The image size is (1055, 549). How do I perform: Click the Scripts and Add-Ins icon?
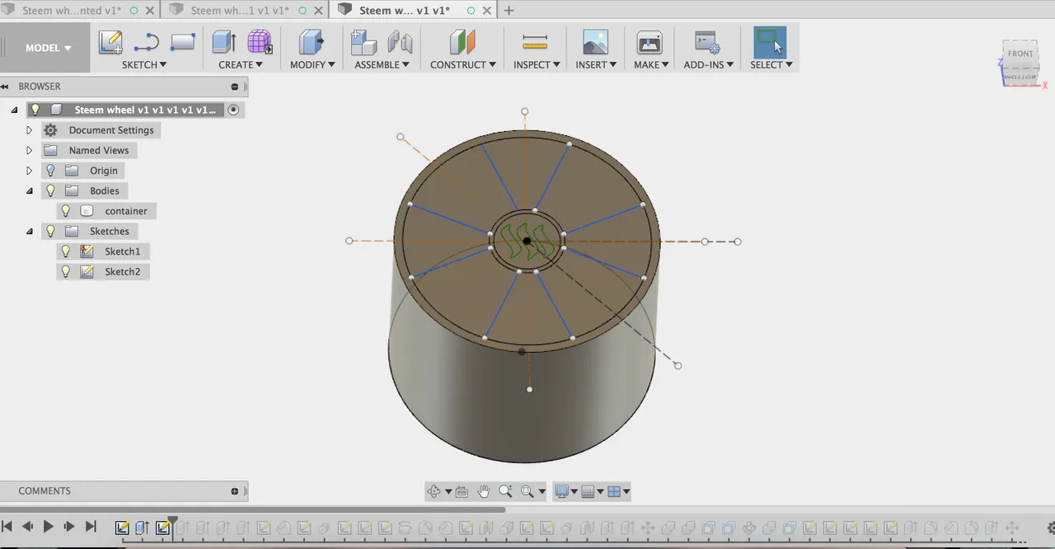707,42
